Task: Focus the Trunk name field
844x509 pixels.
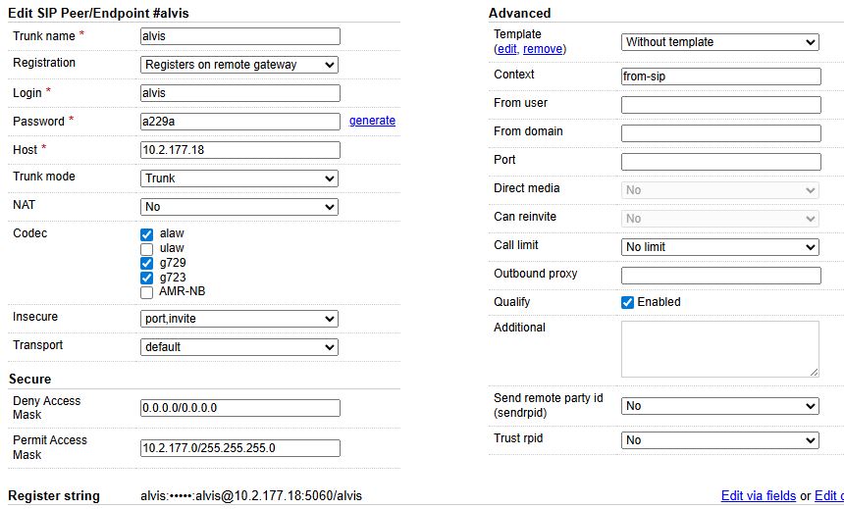Action: pyautogui.click(x=240, y=36)
